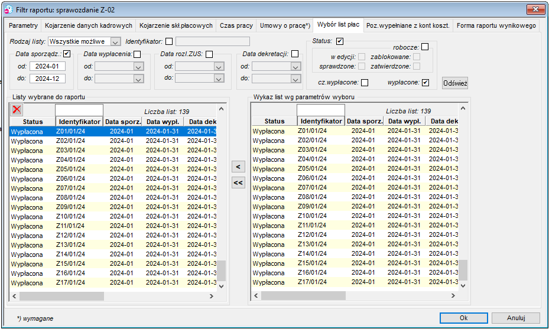Select Z01/01/24 row in left selected list

coord(113,131)
